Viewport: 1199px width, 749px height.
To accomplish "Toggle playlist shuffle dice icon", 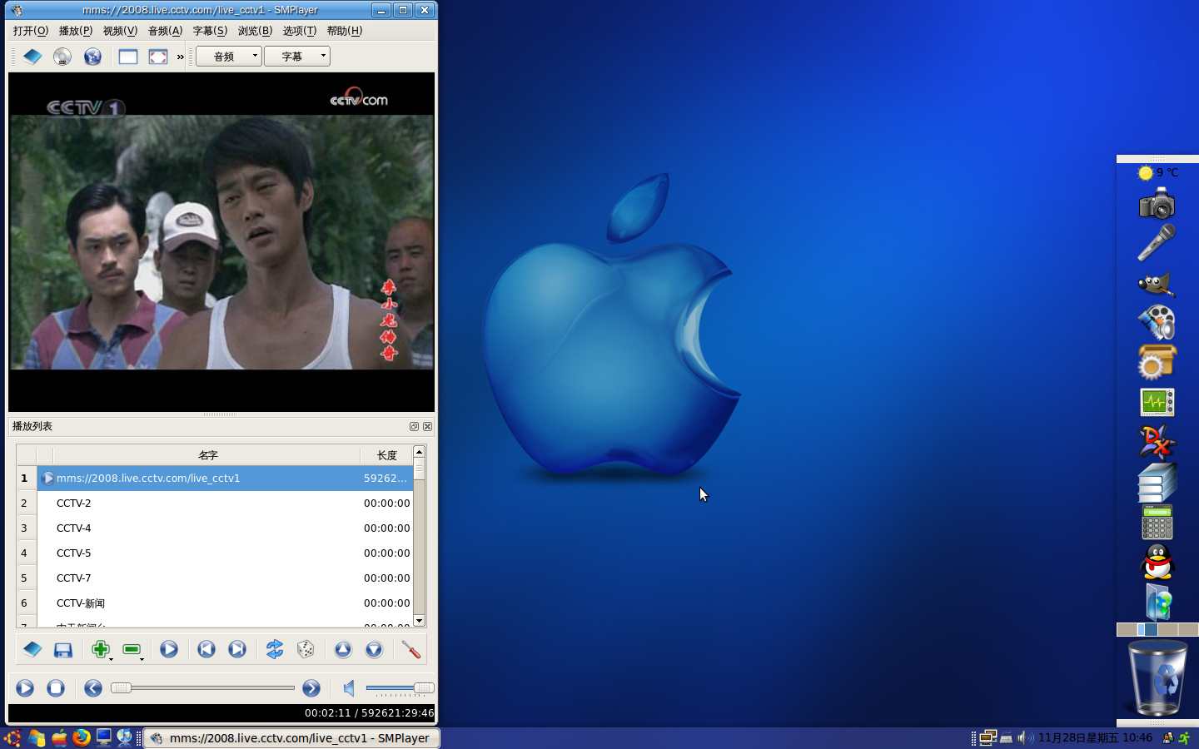I will (x=306, y=649).
